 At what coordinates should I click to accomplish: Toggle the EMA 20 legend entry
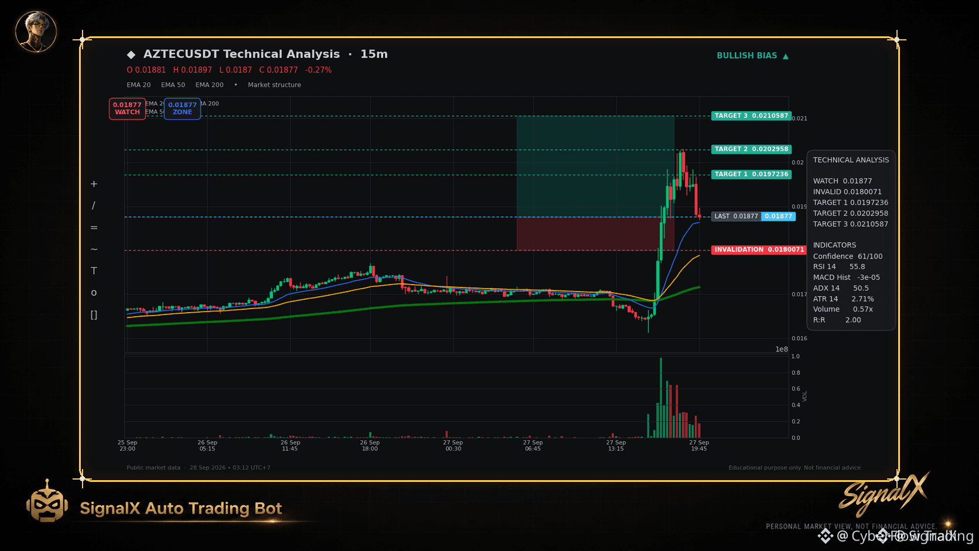(139, 85)
